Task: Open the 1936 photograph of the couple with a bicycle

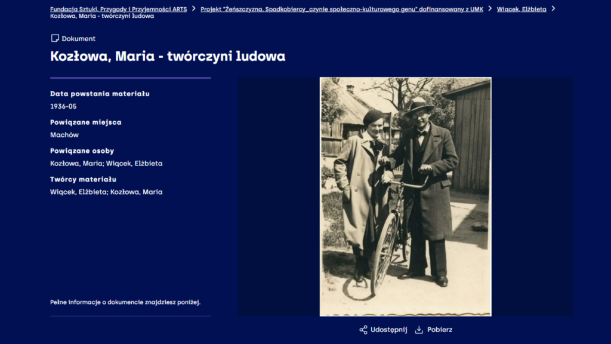Action: 405,196
